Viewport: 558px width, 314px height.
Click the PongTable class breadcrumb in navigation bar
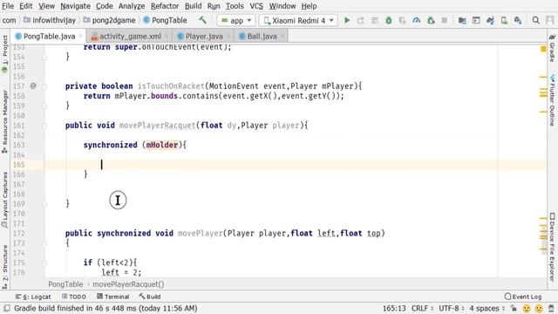click(x=165, y=20)
